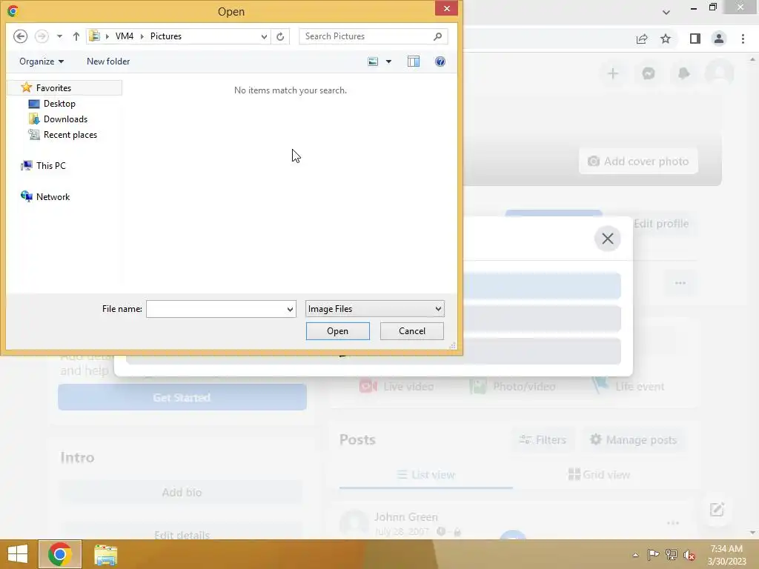The width and height of the screenshot is (759, 569).
Task: Expand the address bar history dropdown
Action: 264,36
